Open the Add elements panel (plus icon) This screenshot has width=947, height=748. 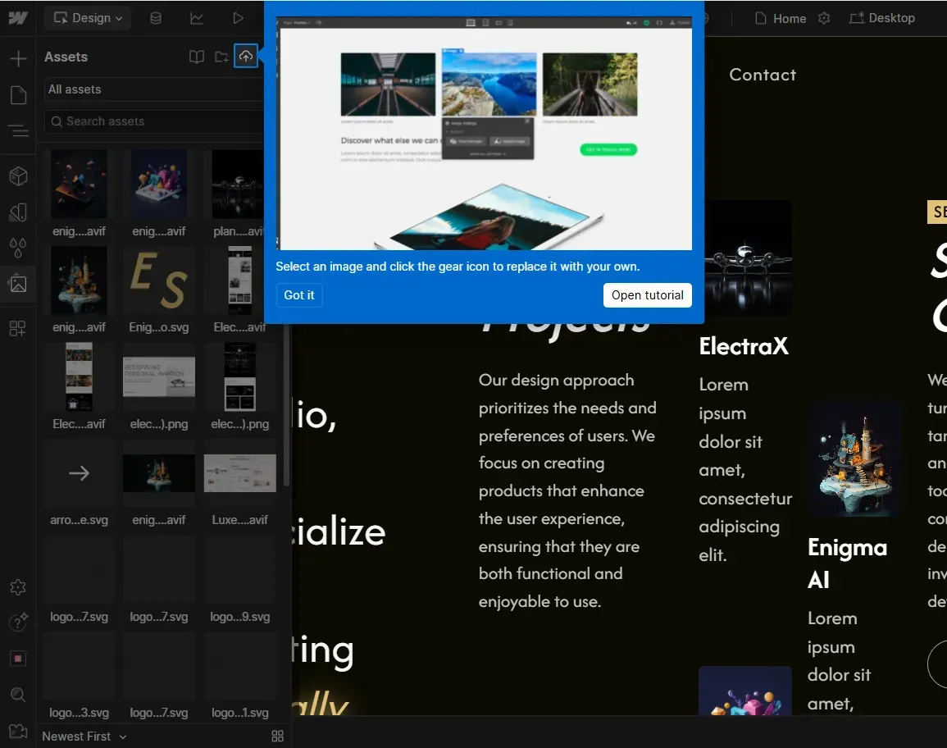(18, 58)
